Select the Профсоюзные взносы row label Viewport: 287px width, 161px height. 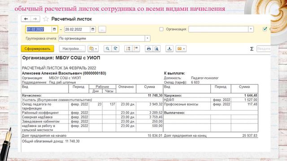[181, 104]
